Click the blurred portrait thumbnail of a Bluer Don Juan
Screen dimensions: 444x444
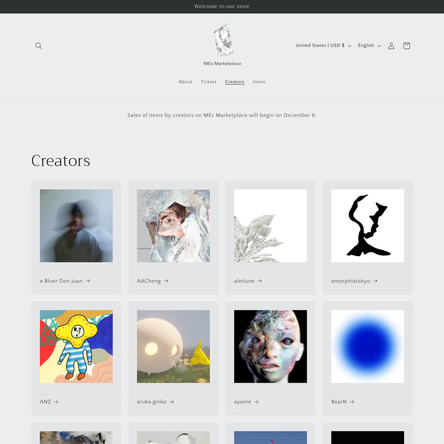pyautogui.click(x=76, y=226)
